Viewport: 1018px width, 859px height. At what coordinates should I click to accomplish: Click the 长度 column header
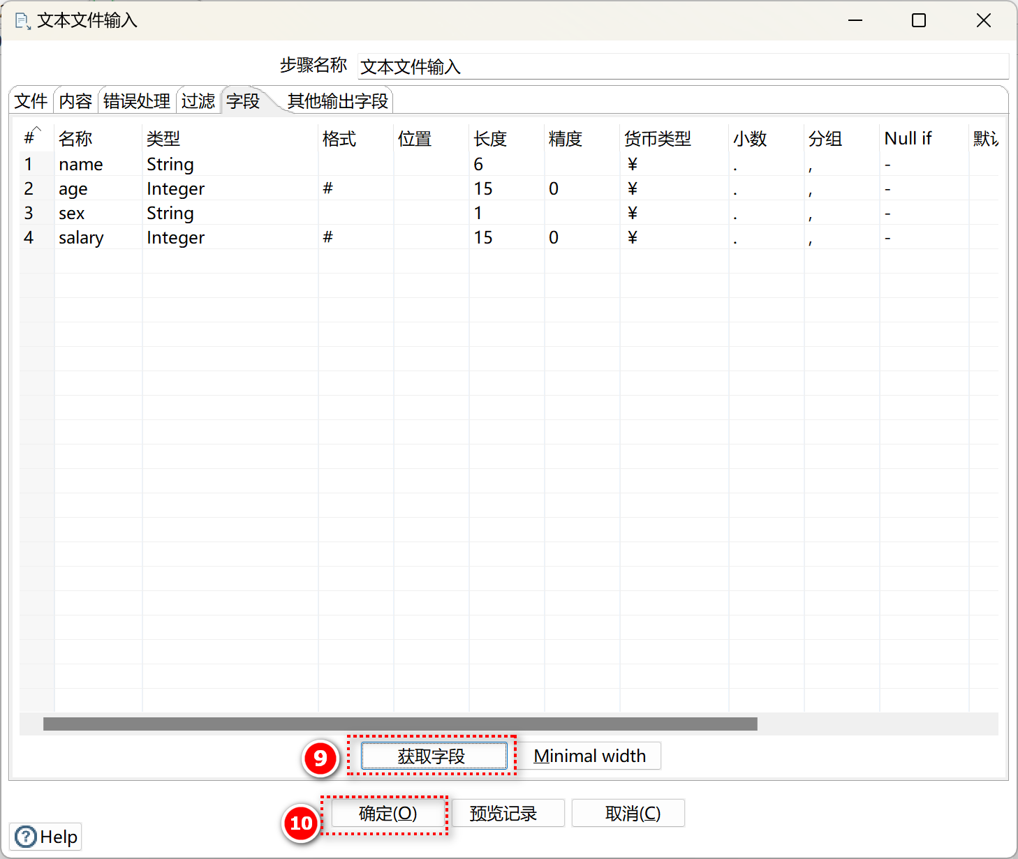click(507, 138)
